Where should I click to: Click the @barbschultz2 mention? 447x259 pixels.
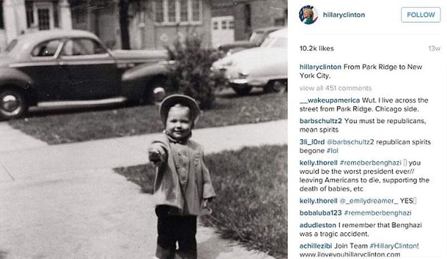pyautogui.click(x=350, y=142)
